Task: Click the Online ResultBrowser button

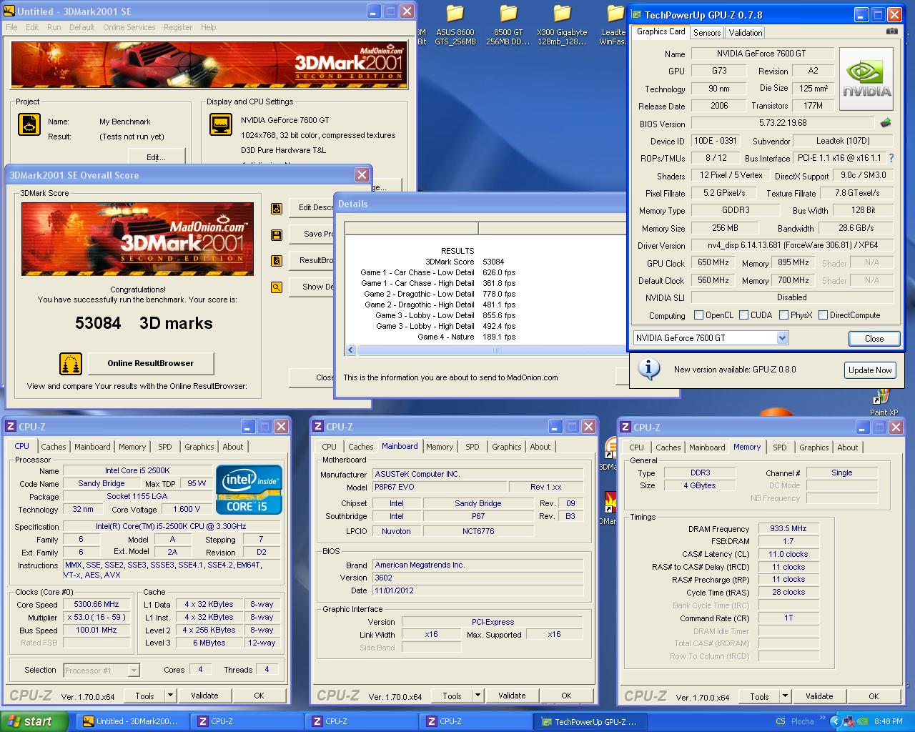Action: (x=151, y=363)
